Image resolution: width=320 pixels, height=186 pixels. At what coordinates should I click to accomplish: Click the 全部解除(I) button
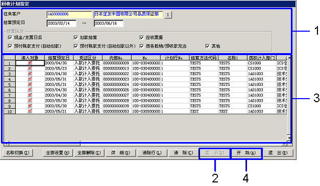pyautogui.click(x=89, y=153)
